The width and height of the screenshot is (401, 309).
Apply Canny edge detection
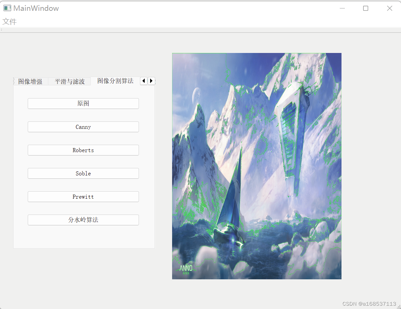pos(84,127)
